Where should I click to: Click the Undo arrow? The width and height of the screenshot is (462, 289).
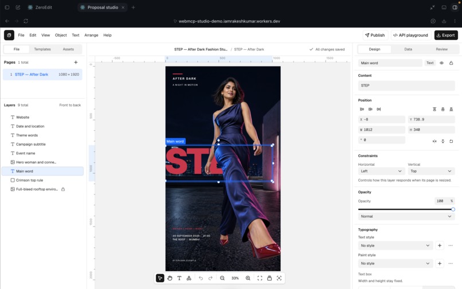(x=201, y=278)
